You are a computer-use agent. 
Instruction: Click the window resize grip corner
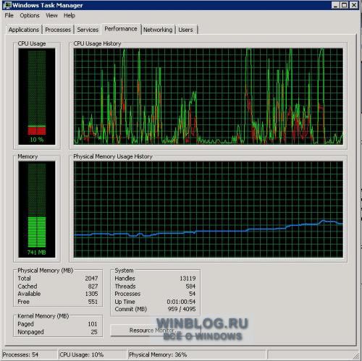[x=356, y=355]
